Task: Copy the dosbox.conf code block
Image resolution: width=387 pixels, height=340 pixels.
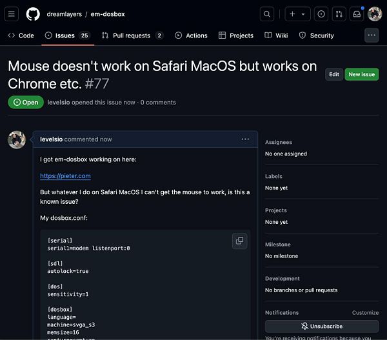Action: coord(240,241)
